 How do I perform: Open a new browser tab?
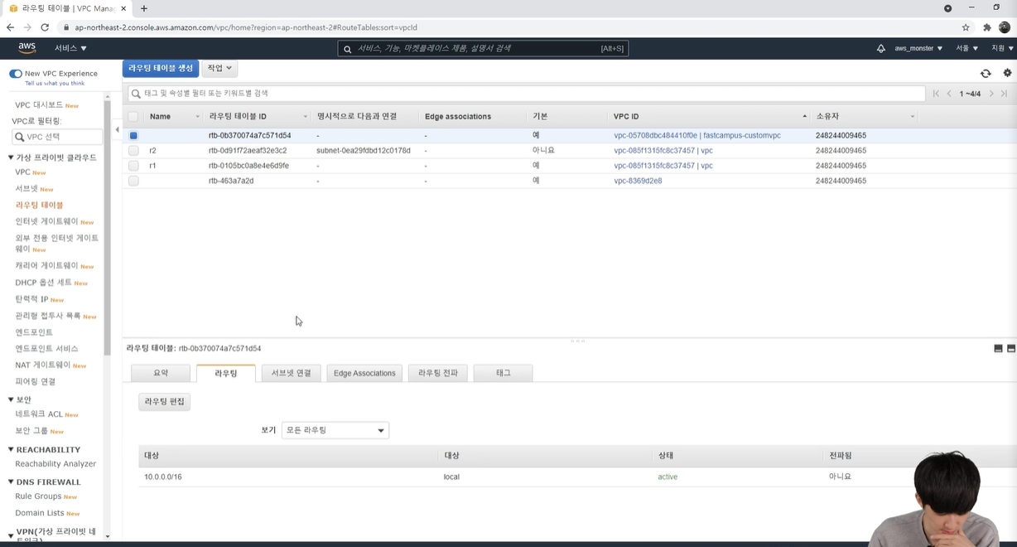pos(143,8)
